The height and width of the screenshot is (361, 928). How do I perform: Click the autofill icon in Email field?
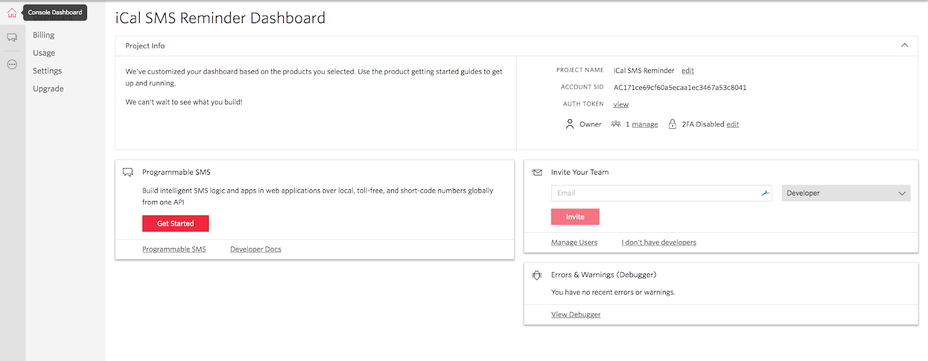click(x=765, y=193)
